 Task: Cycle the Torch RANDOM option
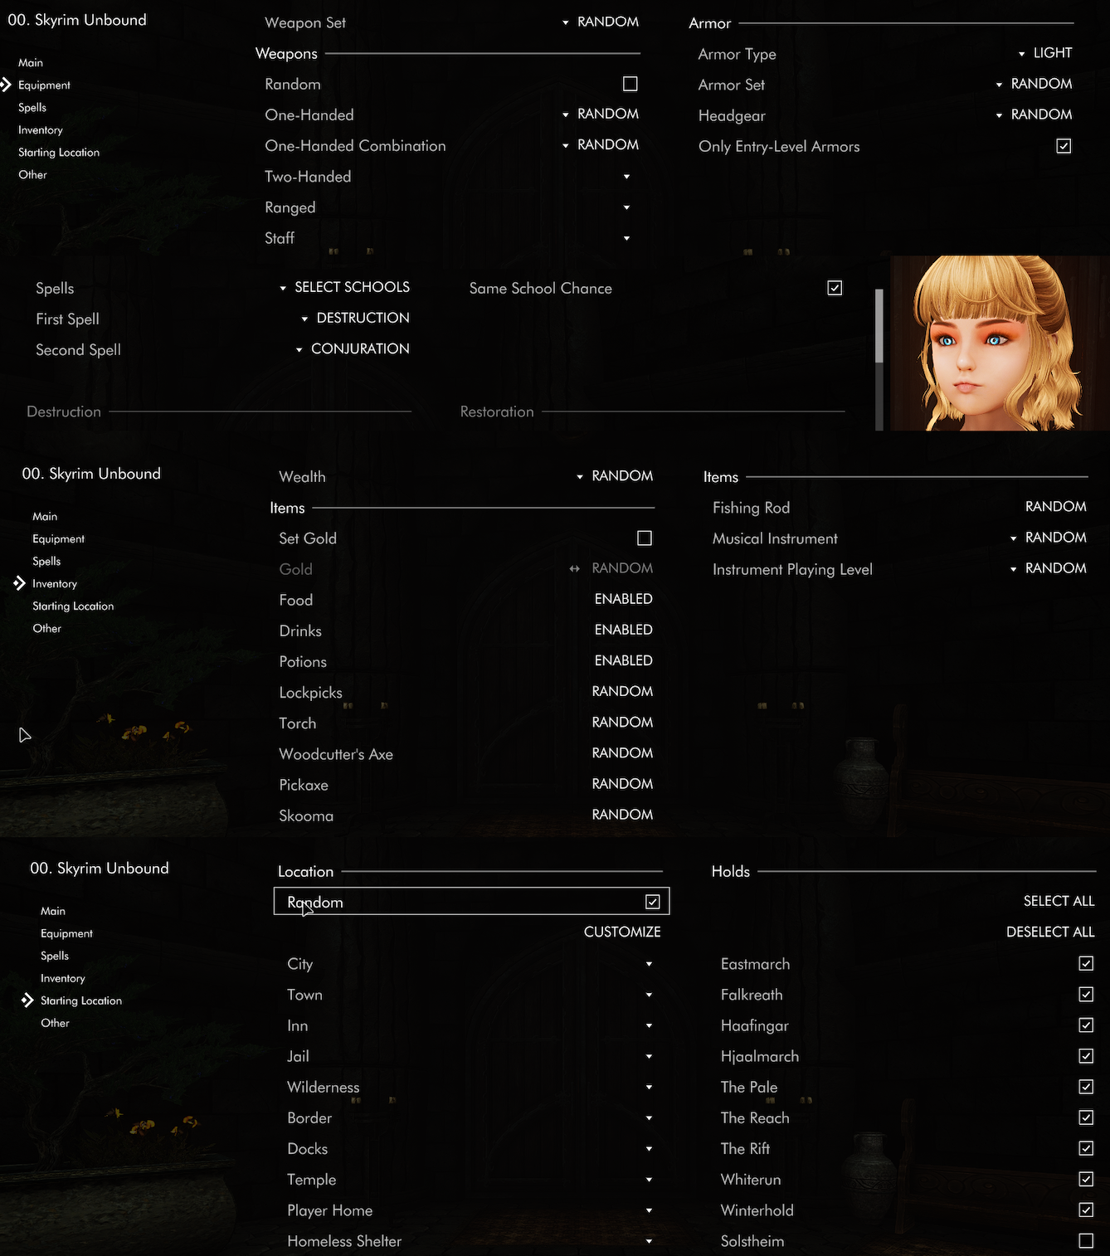point(622,722)
